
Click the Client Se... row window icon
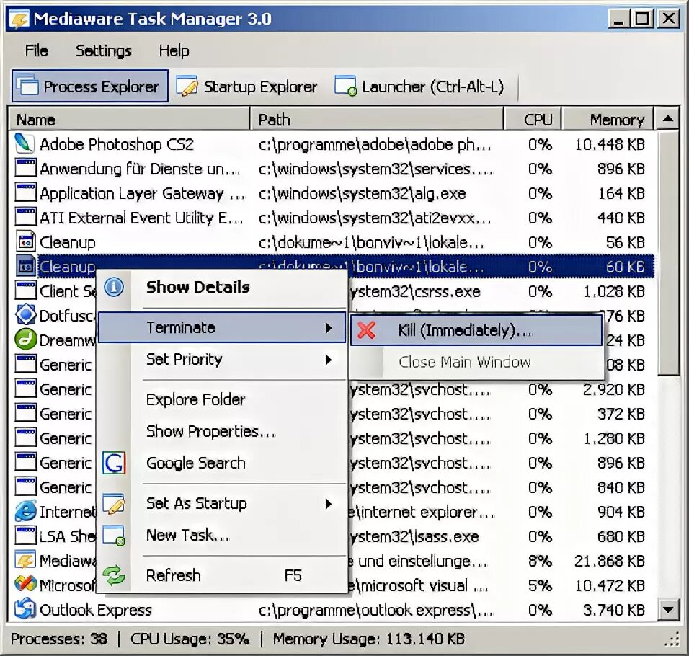[25, 291]
